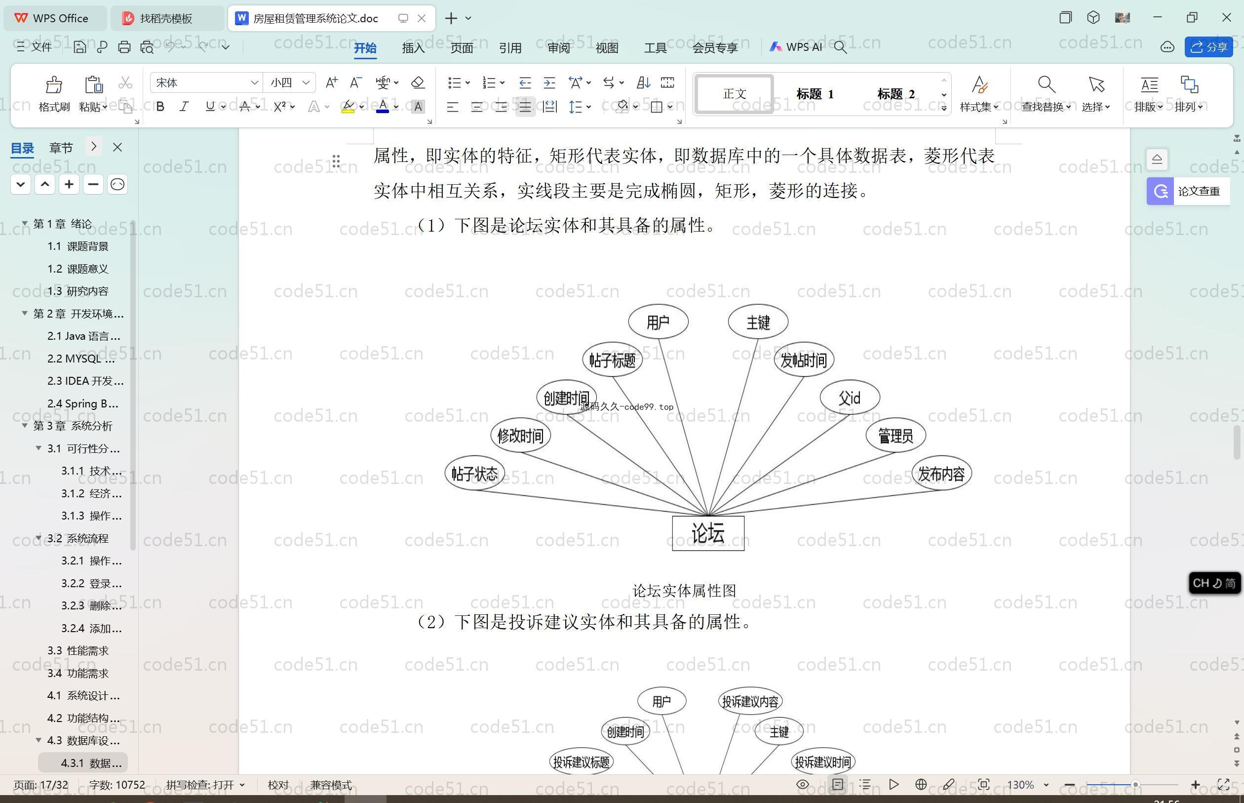Screen dimensions: 1244x803
Task: Click the new tab plus button
Action: click(x=451, y=18)
